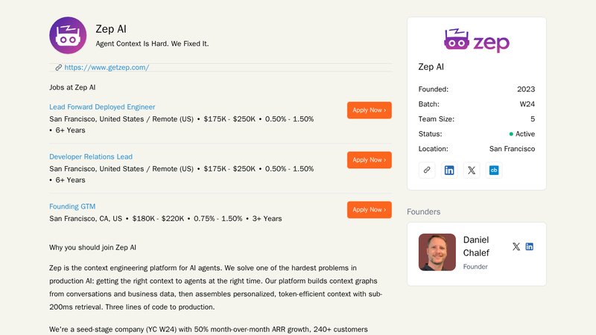Click the chain link icon beside getzep.com URL
596x335 pixels.
(59, 68)
